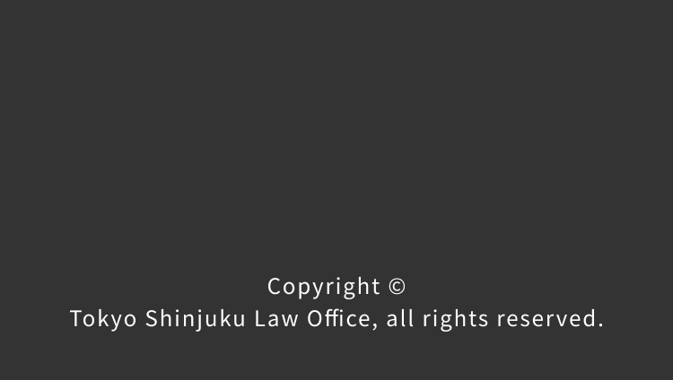This screenshot has height=380, width=673.
Task: Select the word "Tokyo" in footer
Action: coord(103,319)
